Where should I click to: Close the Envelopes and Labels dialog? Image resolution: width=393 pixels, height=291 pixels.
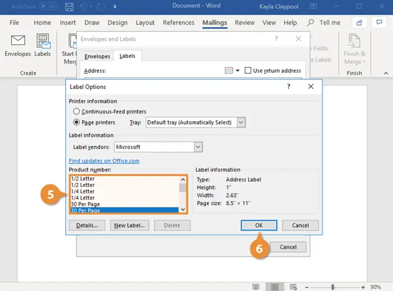tap(298, 38)
